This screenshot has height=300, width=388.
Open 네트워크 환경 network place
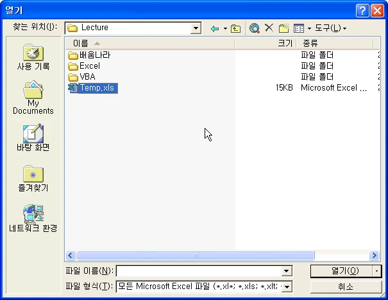click(33, 218)
